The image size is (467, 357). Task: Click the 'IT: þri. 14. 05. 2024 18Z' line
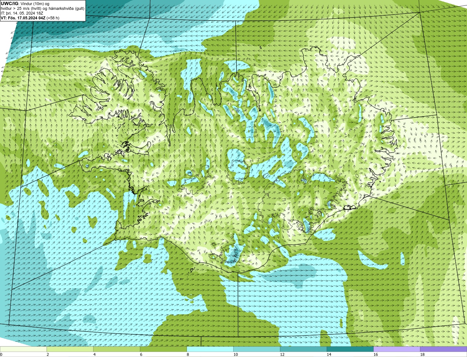22,13
